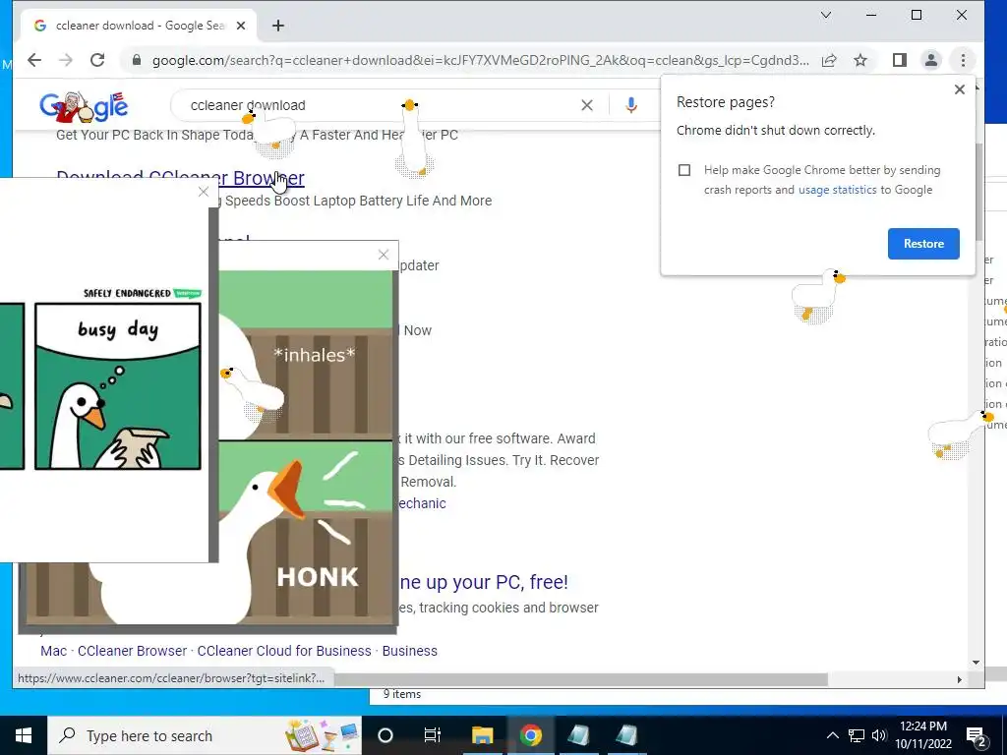Enable sending crash reports to Google checkbox

pyautogui.click(x=684, y=170)
